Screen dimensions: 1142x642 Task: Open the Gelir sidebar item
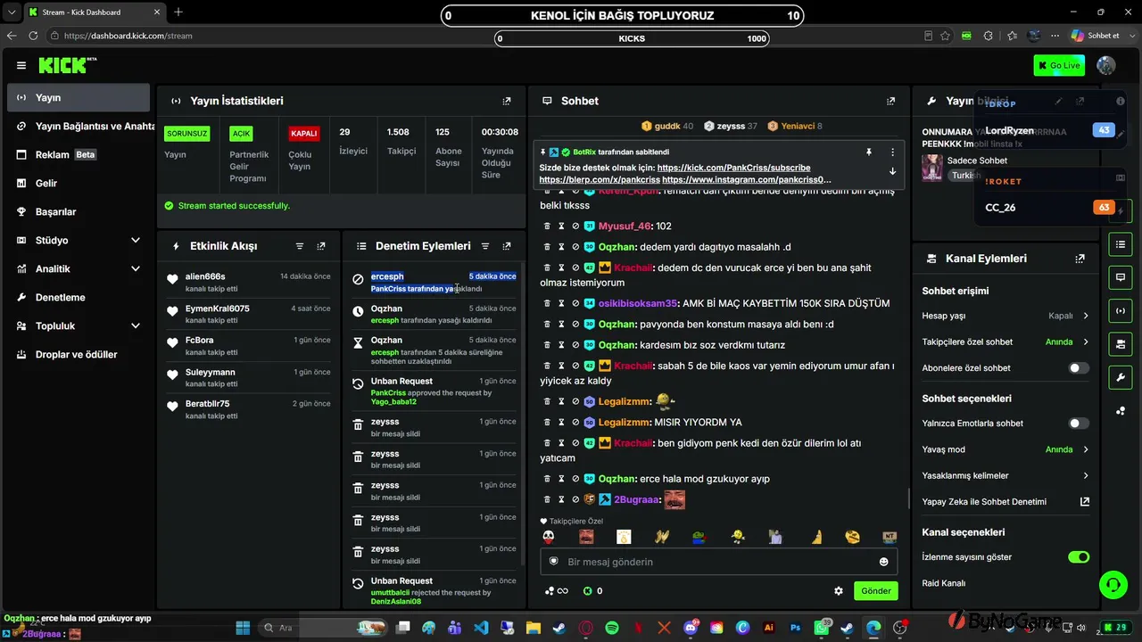(x=79, y=183)
